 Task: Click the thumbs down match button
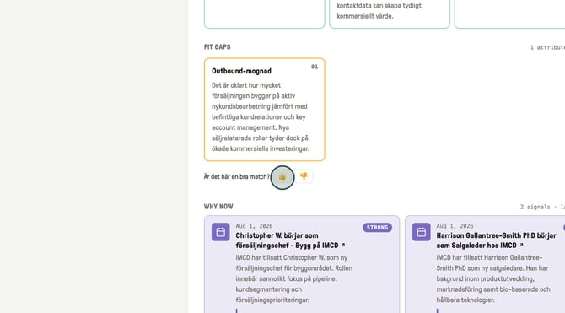click(x=304, y=176)
